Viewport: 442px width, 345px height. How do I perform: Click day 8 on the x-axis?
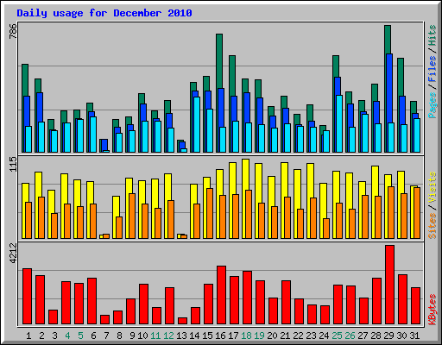click(119, 336)
